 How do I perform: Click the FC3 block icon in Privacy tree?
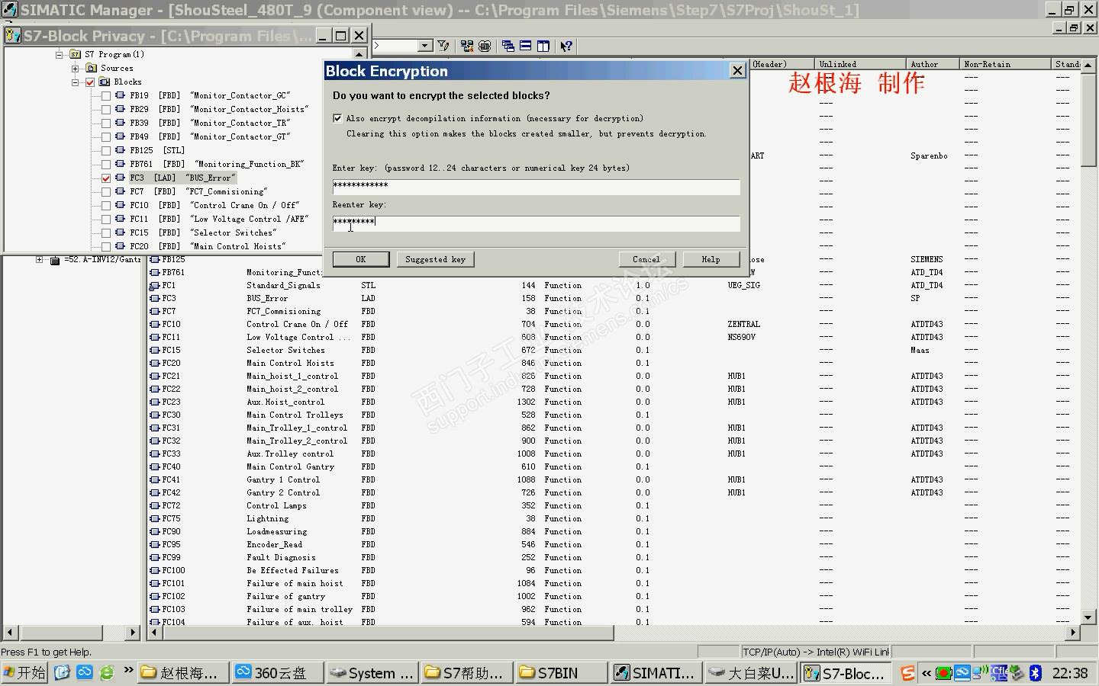pos(120,178)
